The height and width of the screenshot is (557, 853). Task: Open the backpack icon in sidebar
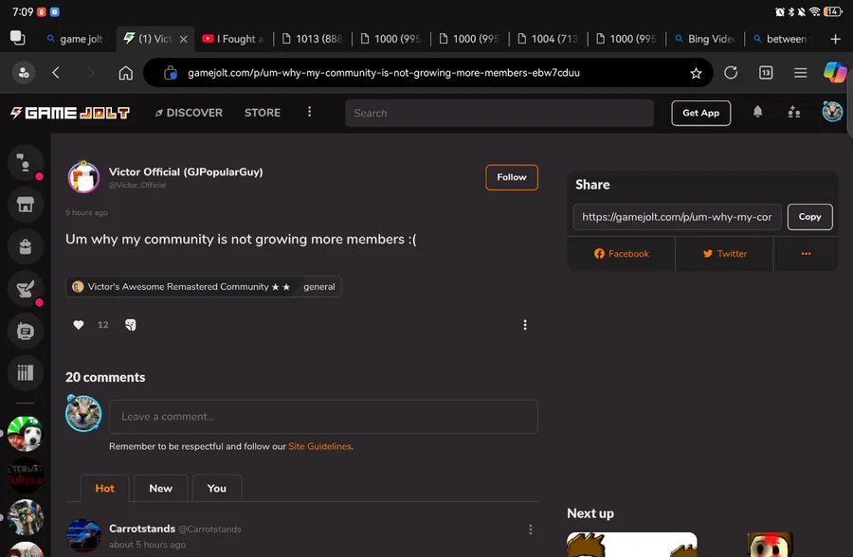(x=25, y=246)
